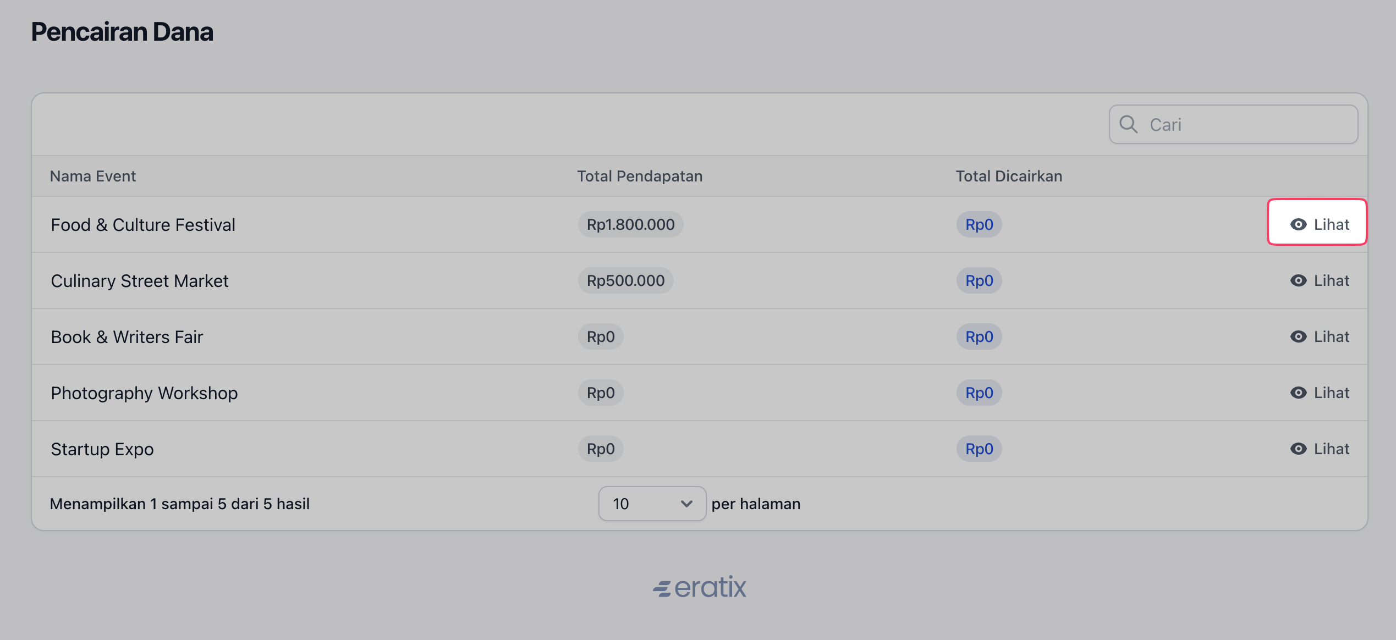This screenshot has height=640, width=1396.
Task: Click eye icon for Food & Culture Festival
Action: click(x=1298, y=224)
